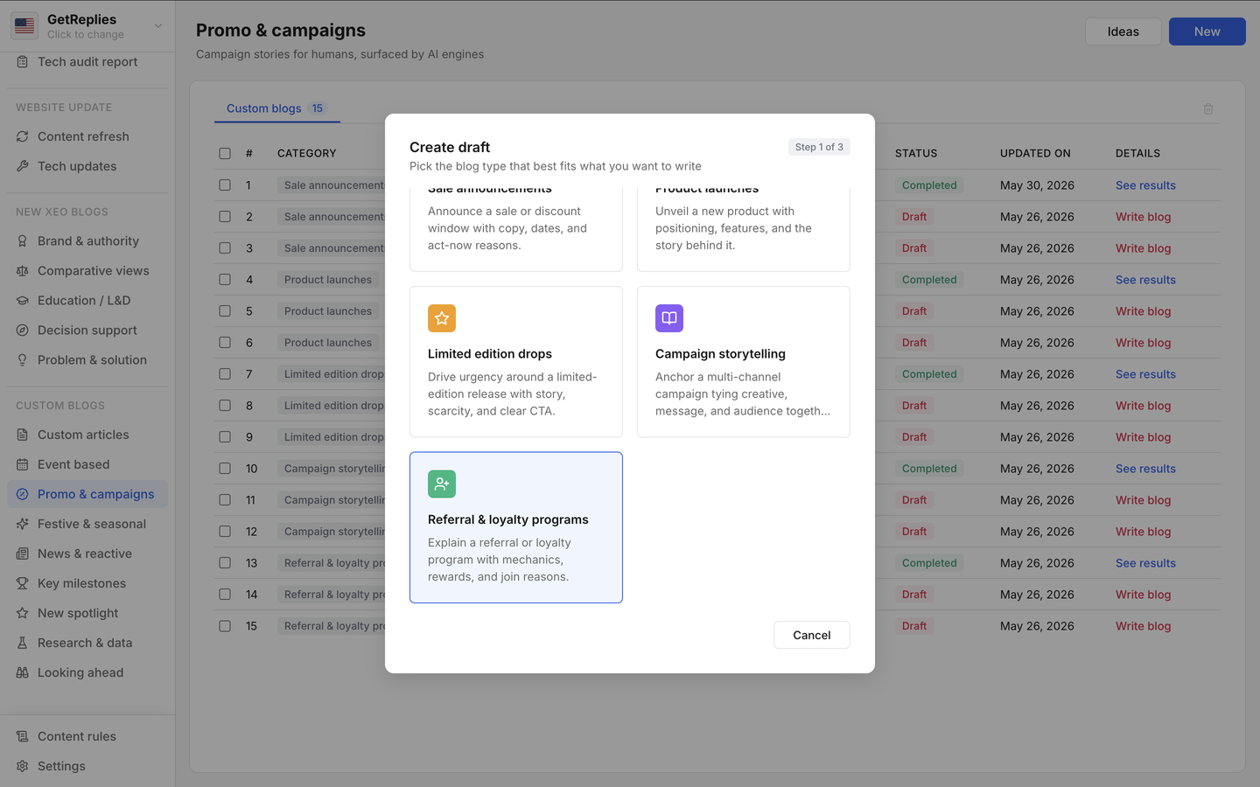Viewport: 1260px width, 787px height.
Task: Navigate to Looking ahead section
Action: click(87, 672)
